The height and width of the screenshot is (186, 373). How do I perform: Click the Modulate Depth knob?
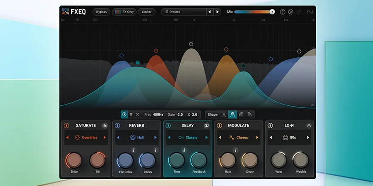coord(250,160)
